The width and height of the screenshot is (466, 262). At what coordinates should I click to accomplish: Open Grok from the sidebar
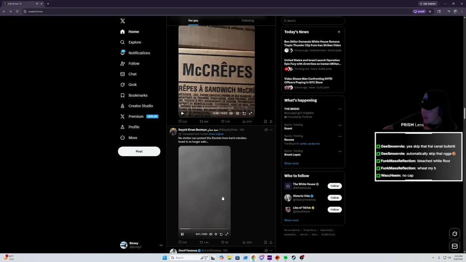click(x=128, y=84)
